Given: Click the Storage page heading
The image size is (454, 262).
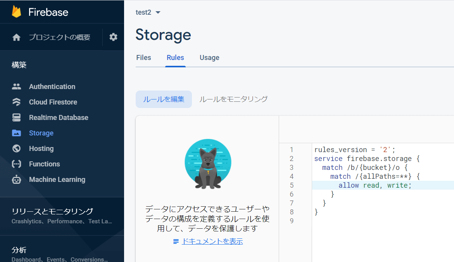Looking at the screenshot, I should tap(163, 35).
